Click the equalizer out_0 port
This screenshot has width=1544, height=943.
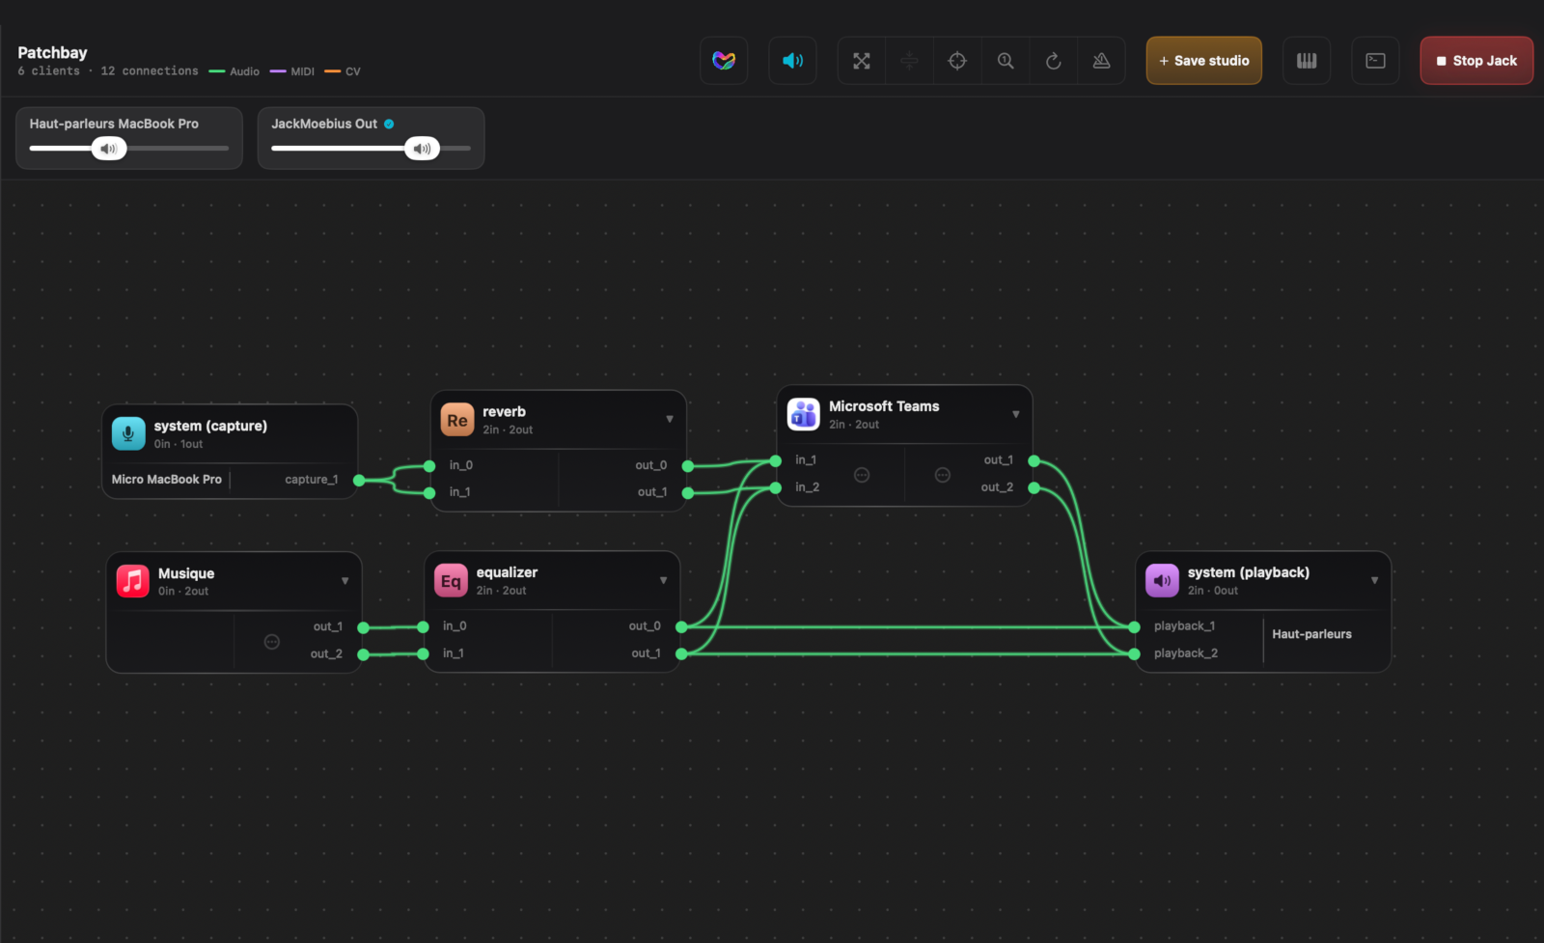click(x=681, y=627)
